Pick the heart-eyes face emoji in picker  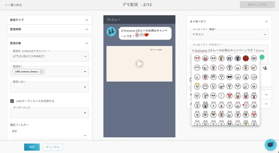coord(197,59)
